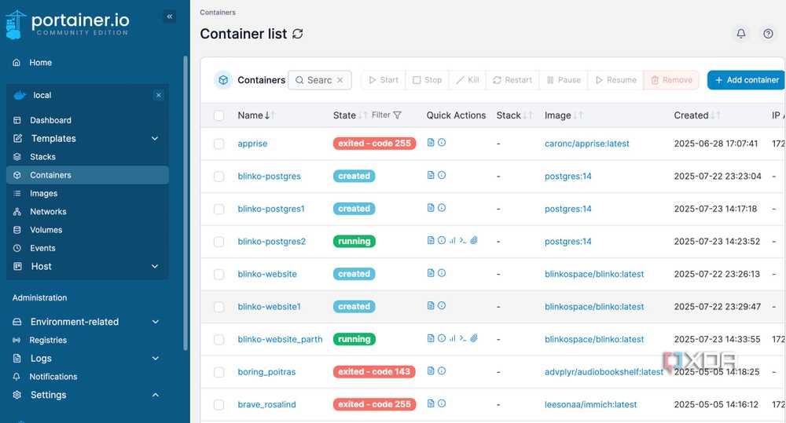Click the Containers cube icon in header
Viewport: 786px width, 423px height.
(x=223, y=80)
